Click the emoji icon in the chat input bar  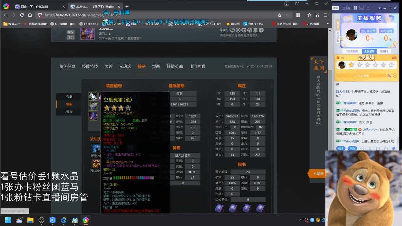coord(362,148)
